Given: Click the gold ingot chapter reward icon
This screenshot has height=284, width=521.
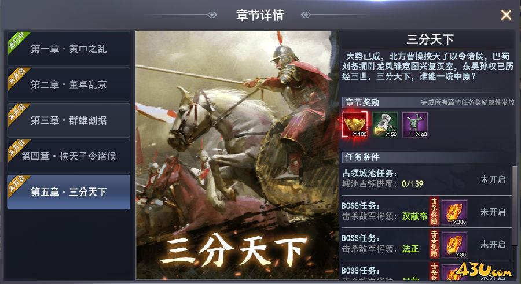Looking at the screenshot, I should click(x=355, y=124).
